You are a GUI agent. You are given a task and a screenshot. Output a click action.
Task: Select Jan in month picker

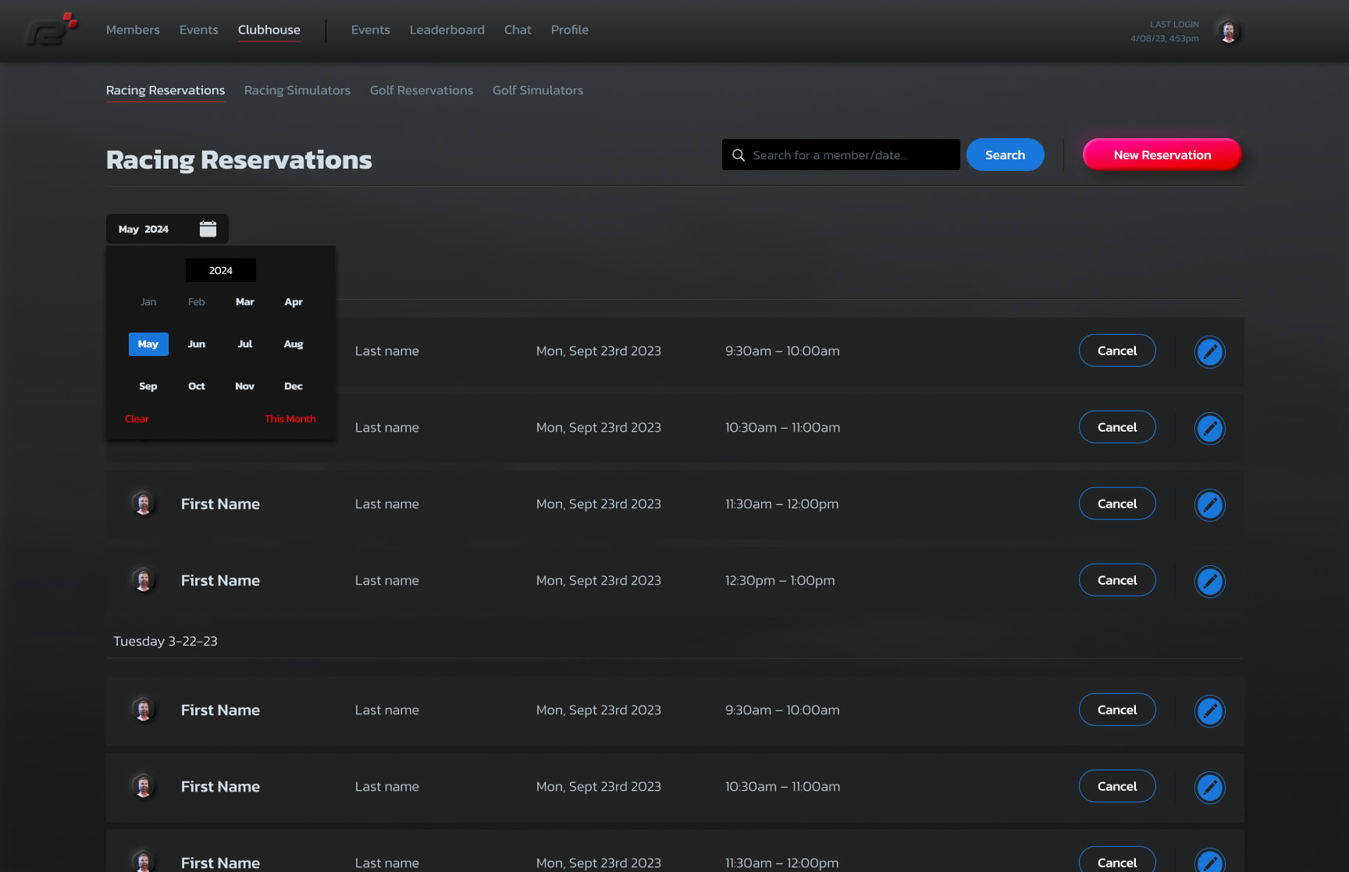point(148,302)
